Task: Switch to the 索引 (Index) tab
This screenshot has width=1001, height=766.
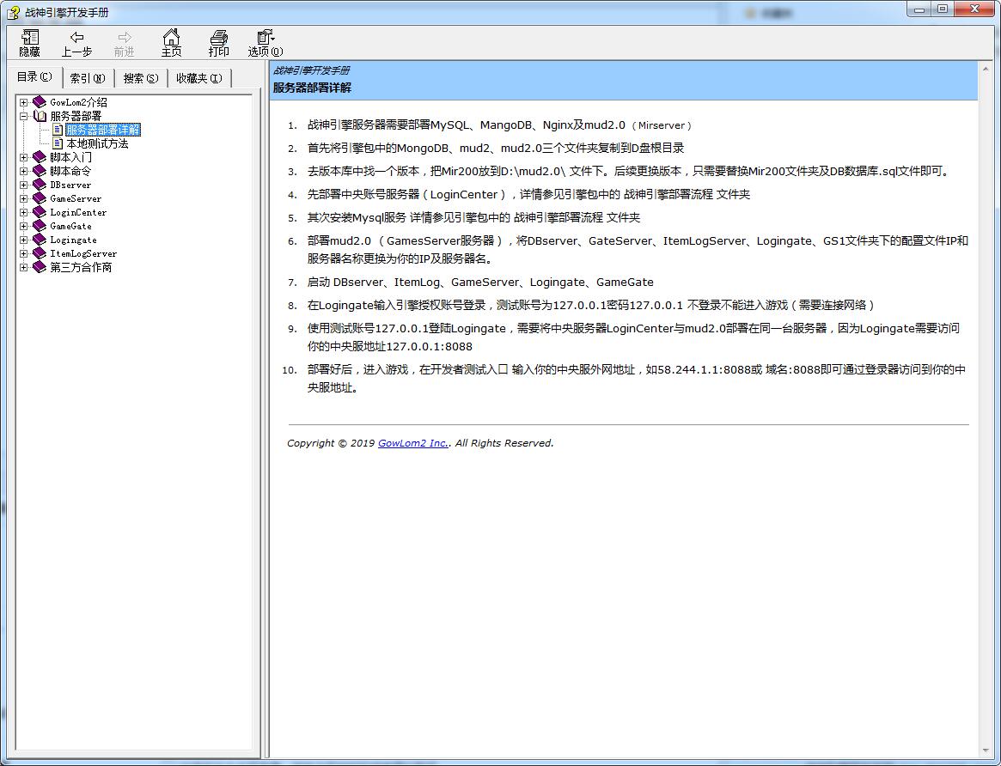Action: tap(87, 78)
